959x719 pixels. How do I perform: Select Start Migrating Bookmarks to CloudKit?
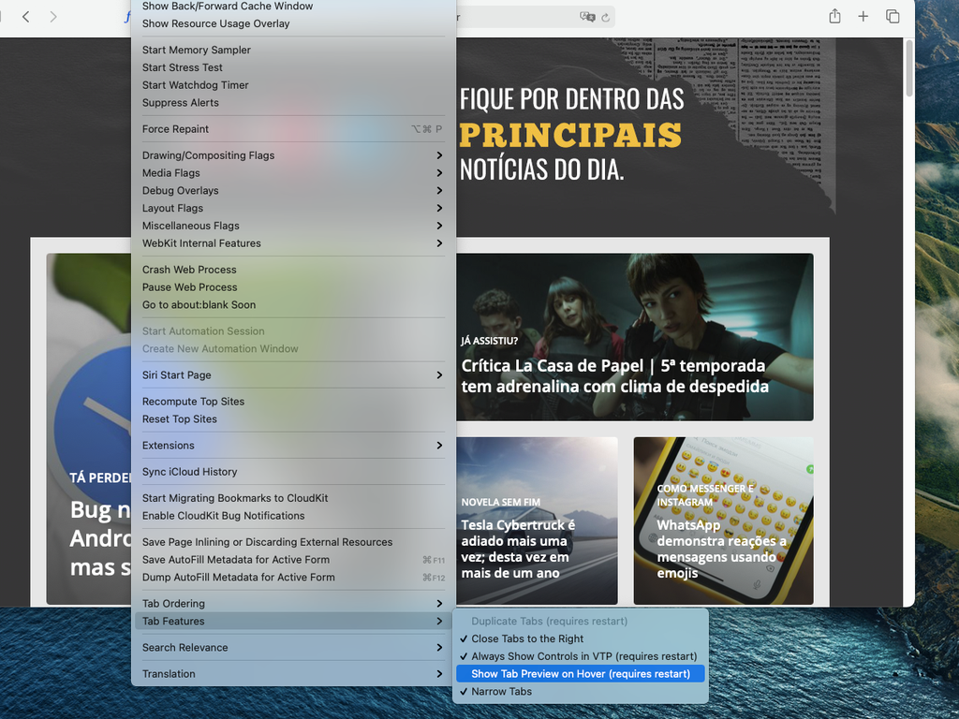(x=293, y=498)
